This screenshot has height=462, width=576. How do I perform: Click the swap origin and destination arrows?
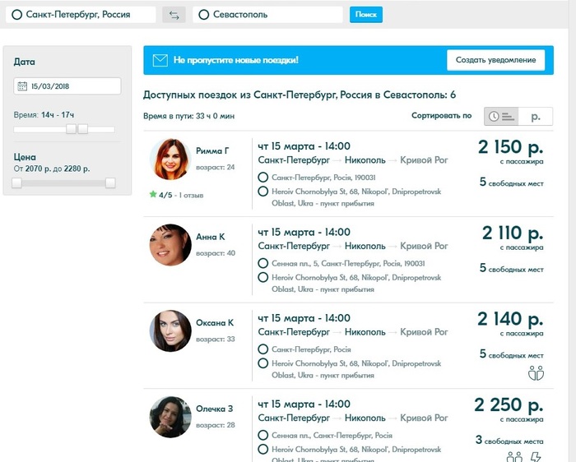click(174, 15)
